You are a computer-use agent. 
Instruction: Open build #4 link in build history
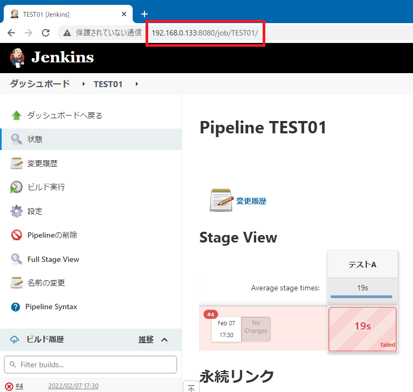tap(19, 386)
